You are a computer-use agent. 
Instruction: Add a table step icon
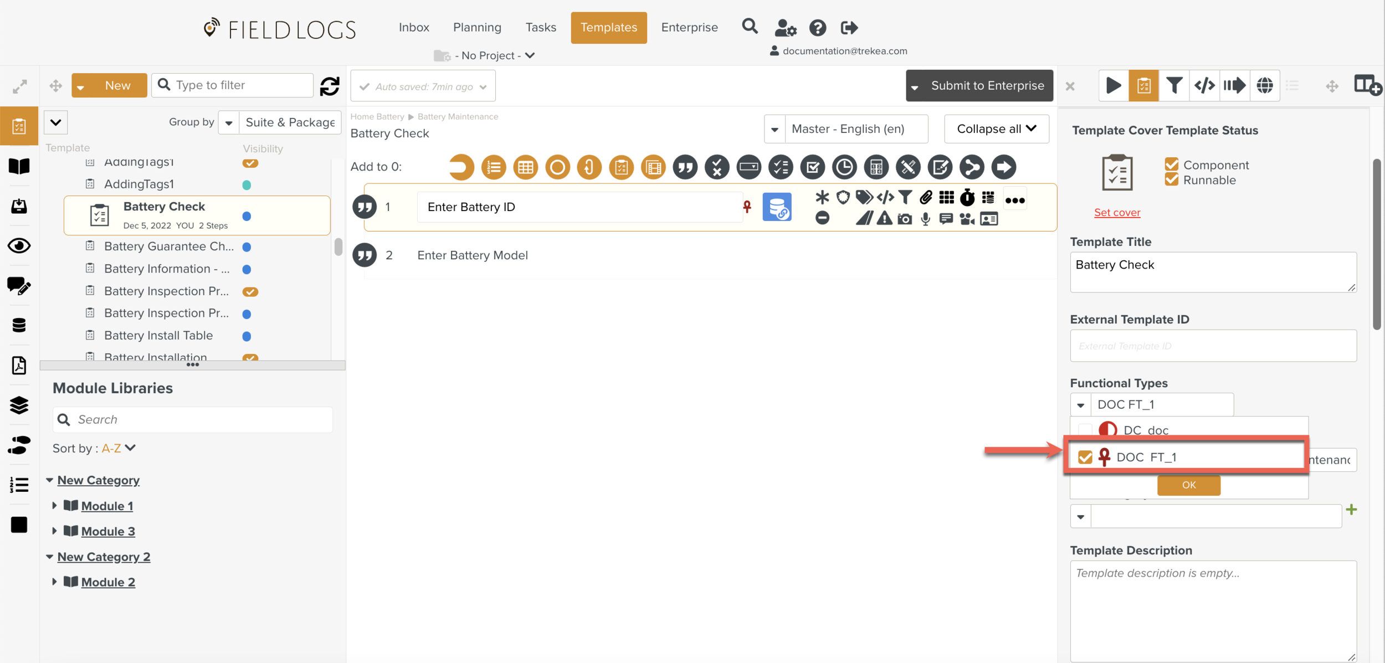(x=525, y=167)
